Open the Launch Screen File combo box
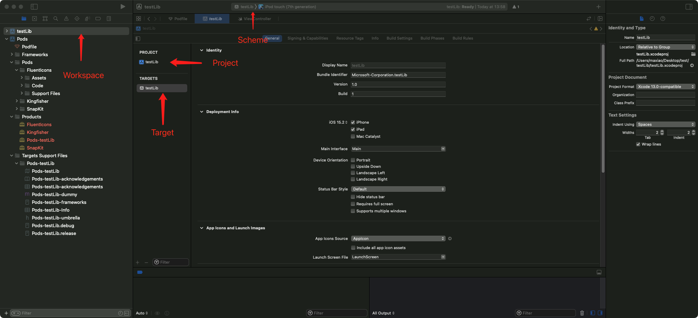 coord(398,257)
